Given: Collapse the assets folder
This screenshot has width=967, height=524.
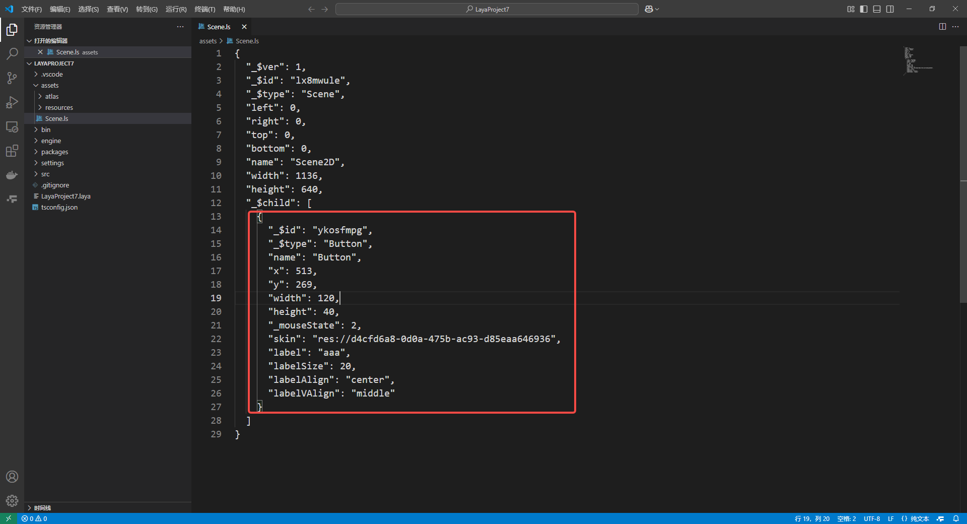Looking at the screenshot, I should coord(49,85).
